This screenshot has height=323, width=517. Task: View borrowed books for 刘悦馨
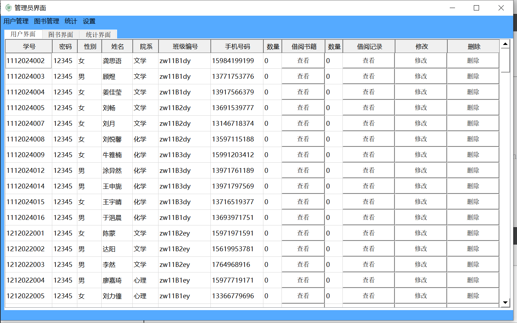pyautogui.click(x=303, y=139)
